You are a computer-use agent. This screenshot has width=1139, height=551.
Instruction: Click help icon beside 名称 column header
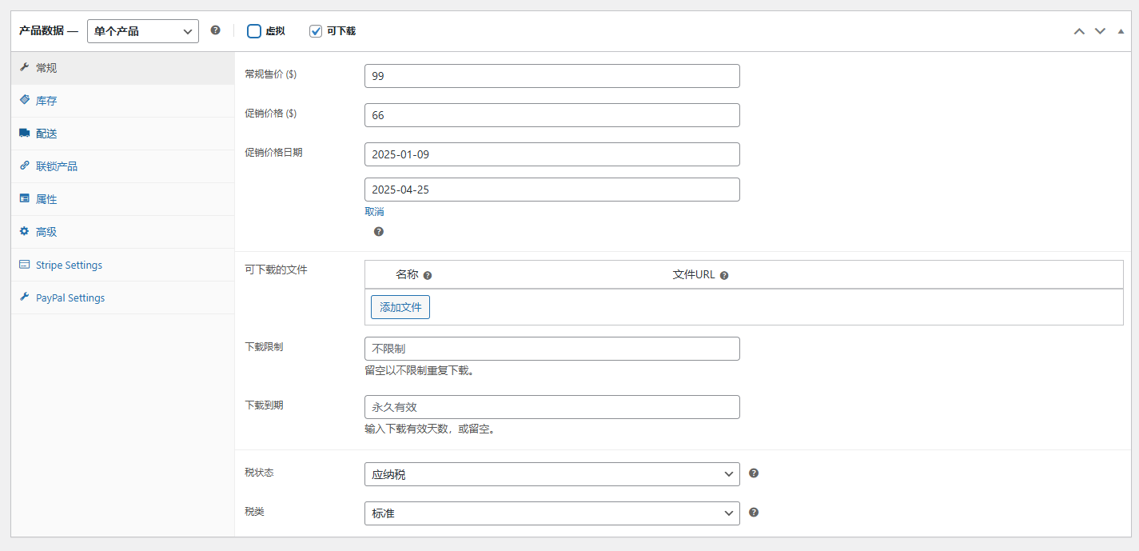pyautogui.click(x=428, y=275)
